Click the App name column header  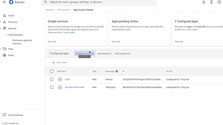tap(62, 71)
